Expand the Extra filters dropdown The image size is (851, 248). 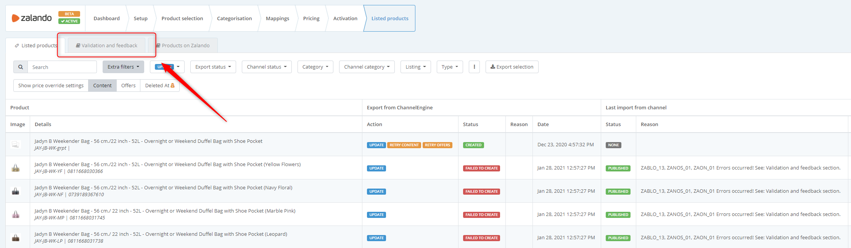pos(123,67)
